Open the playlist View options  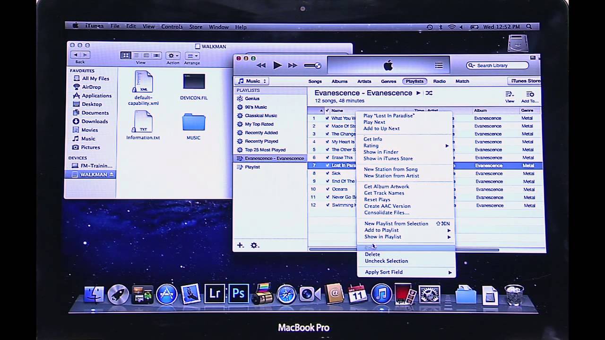coord(510,97)
